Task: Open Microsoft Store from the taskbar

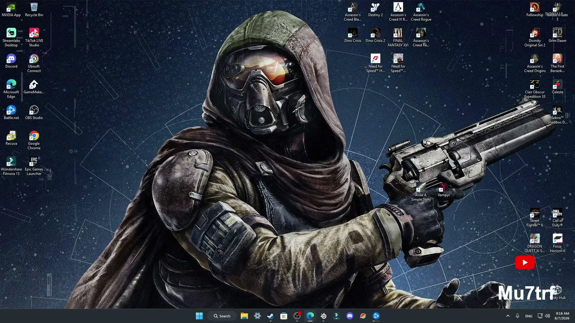Action: pos(284,316)
